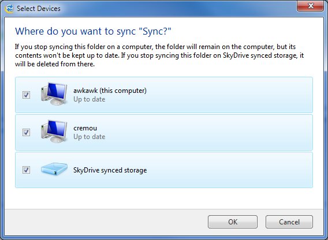
Task: Click "Up to date" status under awkawk
Action: (90, 99)
